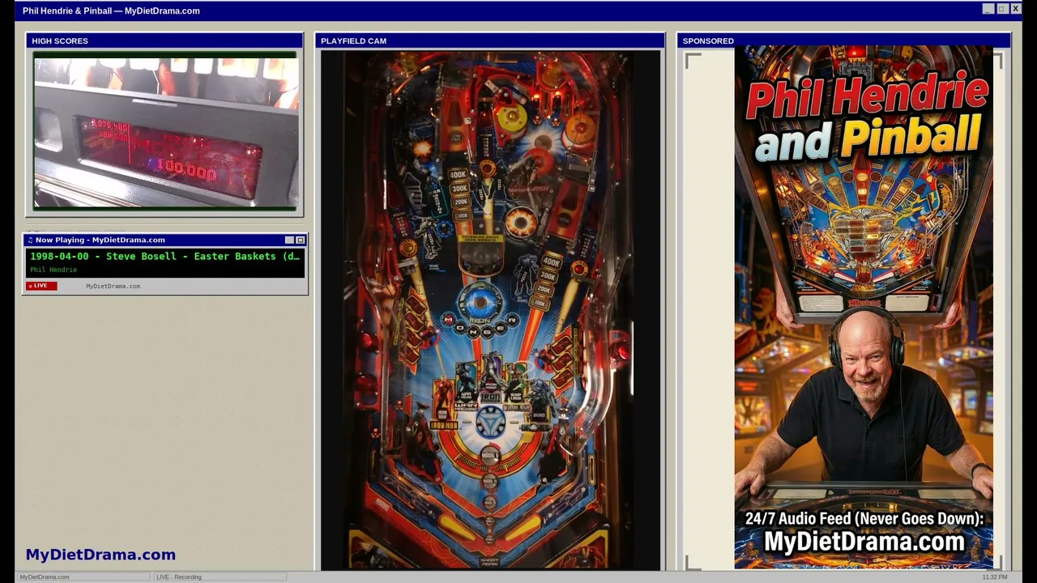
Task: Maximize the Now Playing window
Action: point(300,240)
